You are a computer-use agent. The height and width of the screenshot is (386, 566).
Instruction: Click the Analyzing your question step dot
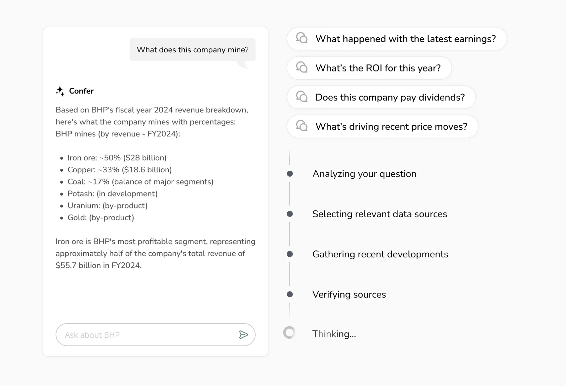point(289,173)
